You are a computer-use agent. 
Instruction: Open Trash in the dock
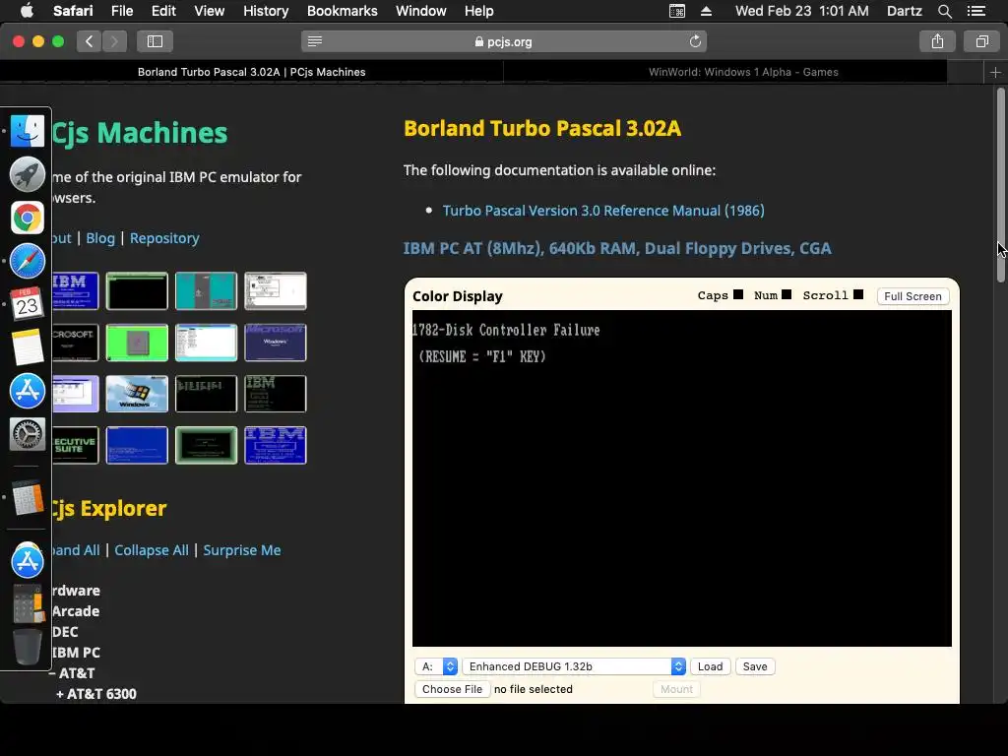[27, 647]
